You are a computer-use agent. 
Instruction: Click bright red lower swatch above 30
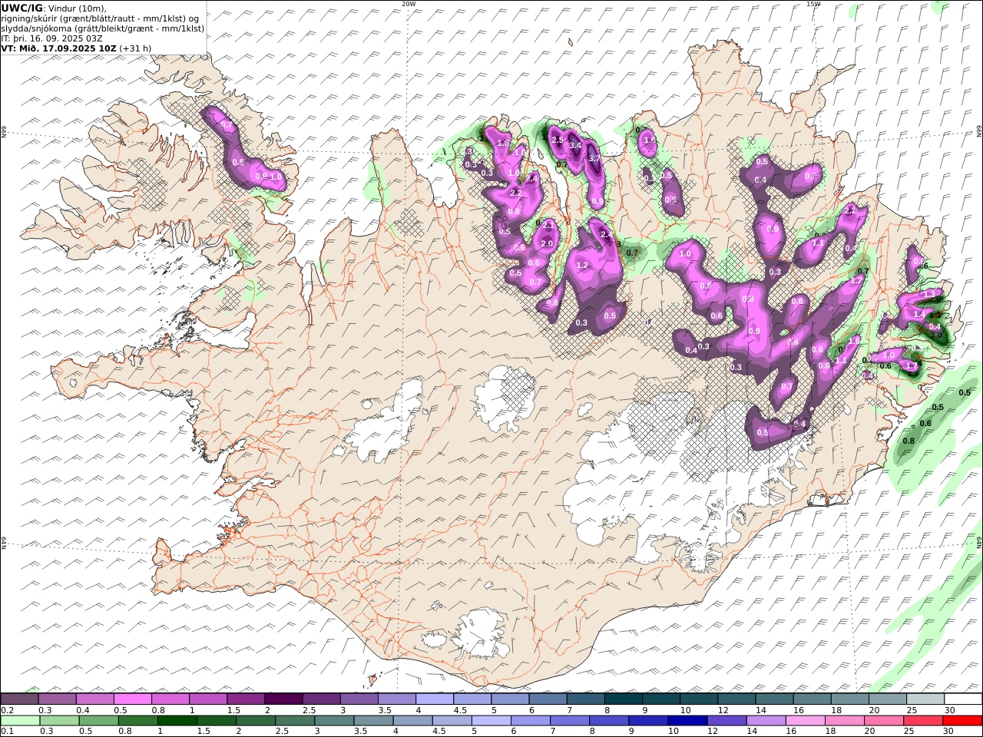click(x=962, y=720)
